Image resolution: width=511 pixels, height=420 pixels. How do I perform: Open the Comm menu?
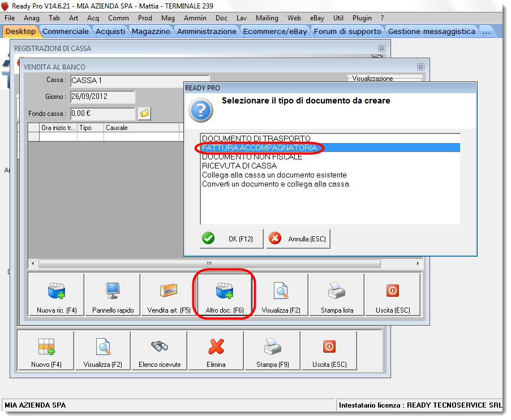click(x=118, y=18)
